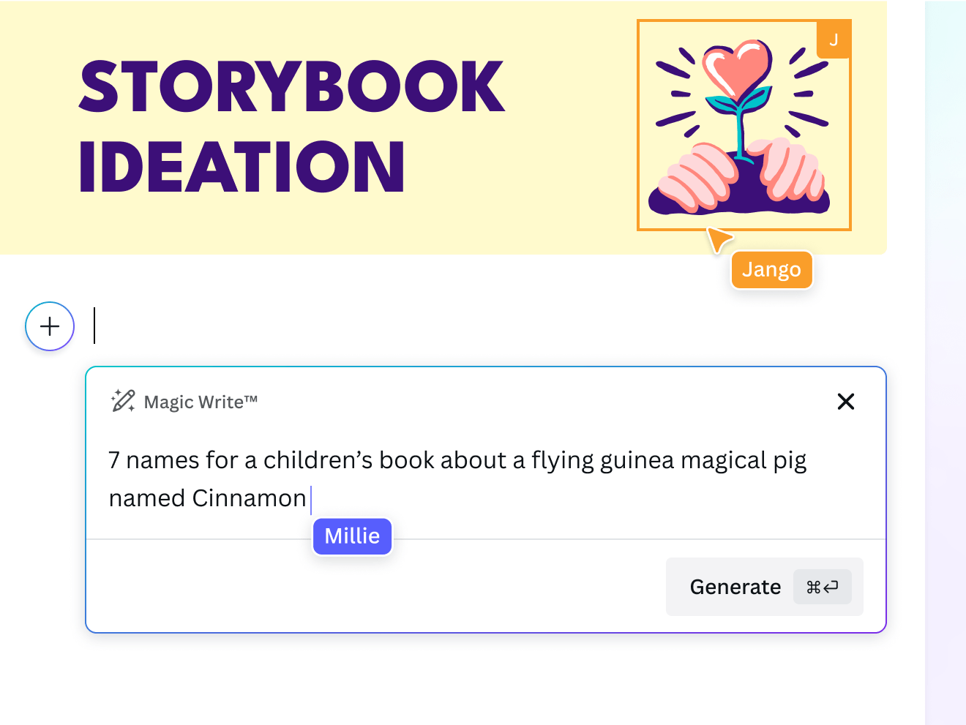Viewport: 966px width, 725px height.
Task: Click the Magic Write wand icon
Action: 122,401
